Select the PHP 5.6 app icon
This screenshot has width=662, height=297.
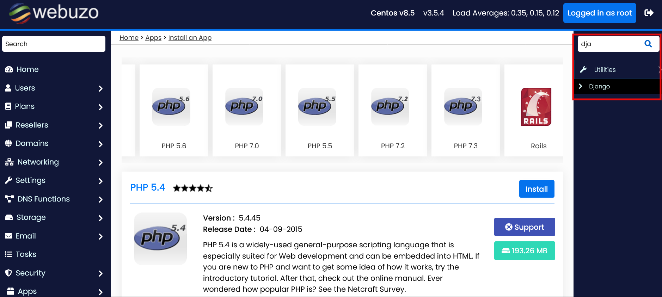pyautogui.click(x=171, y=106)
